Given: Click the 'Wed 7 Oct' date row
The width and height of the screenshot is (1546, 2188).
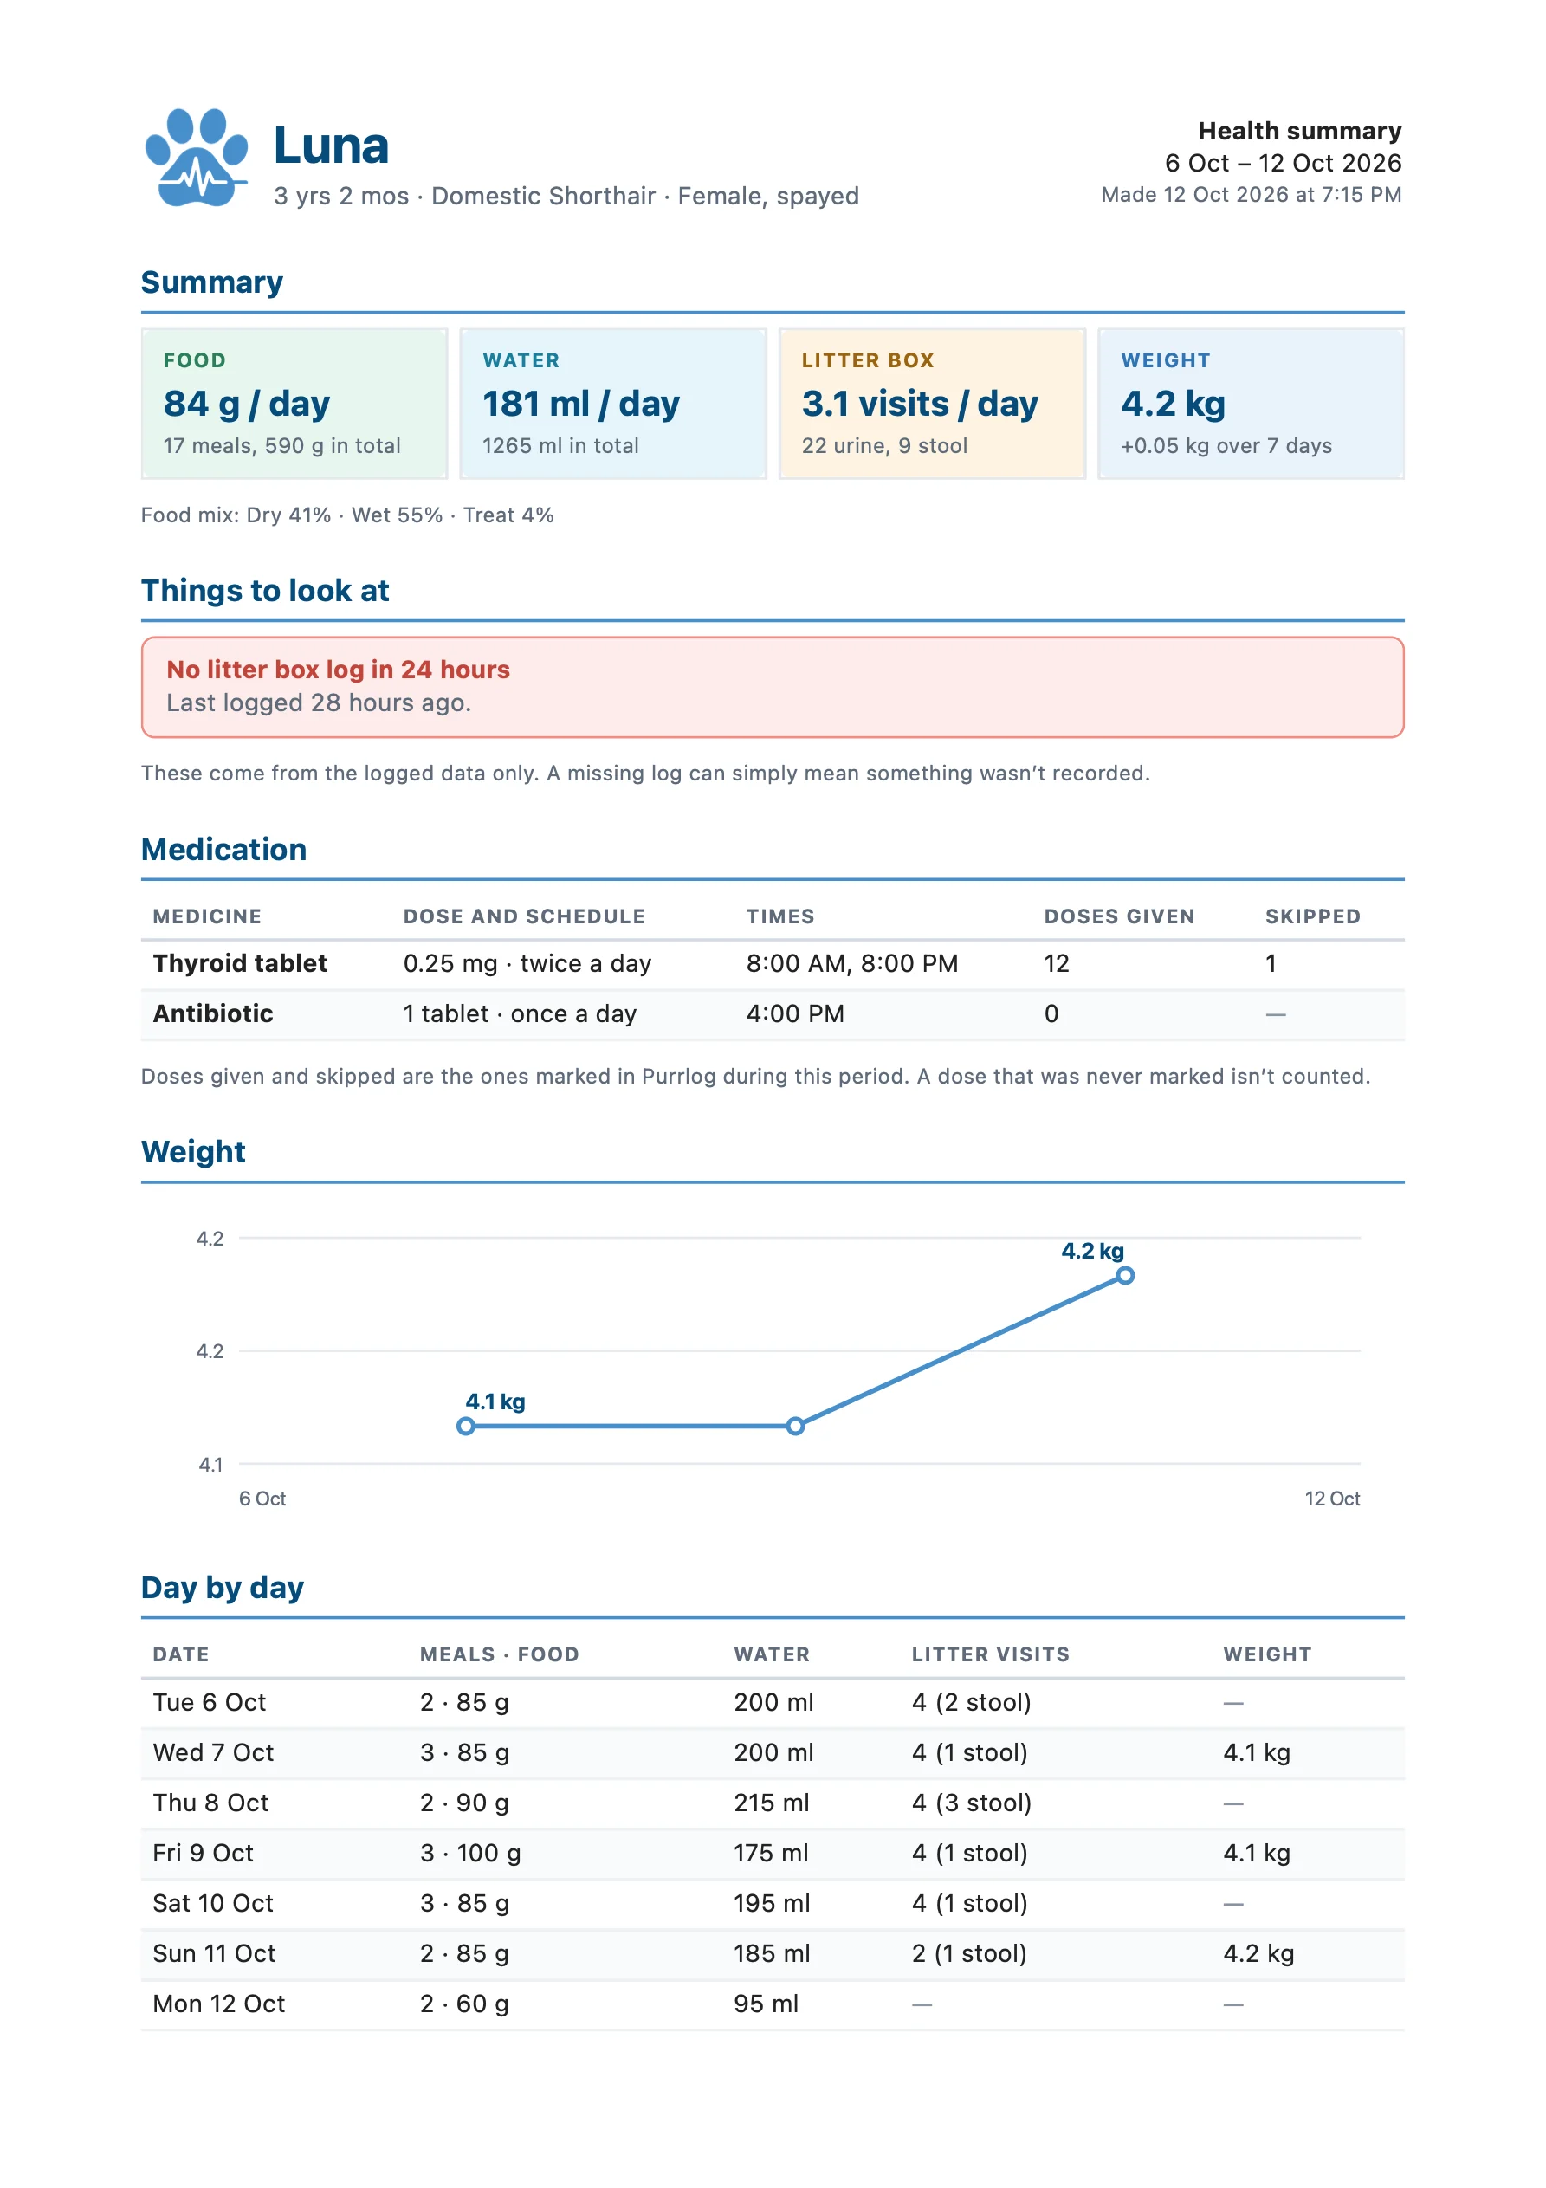Looking at the screenshot, I should tap(772, 1753).
